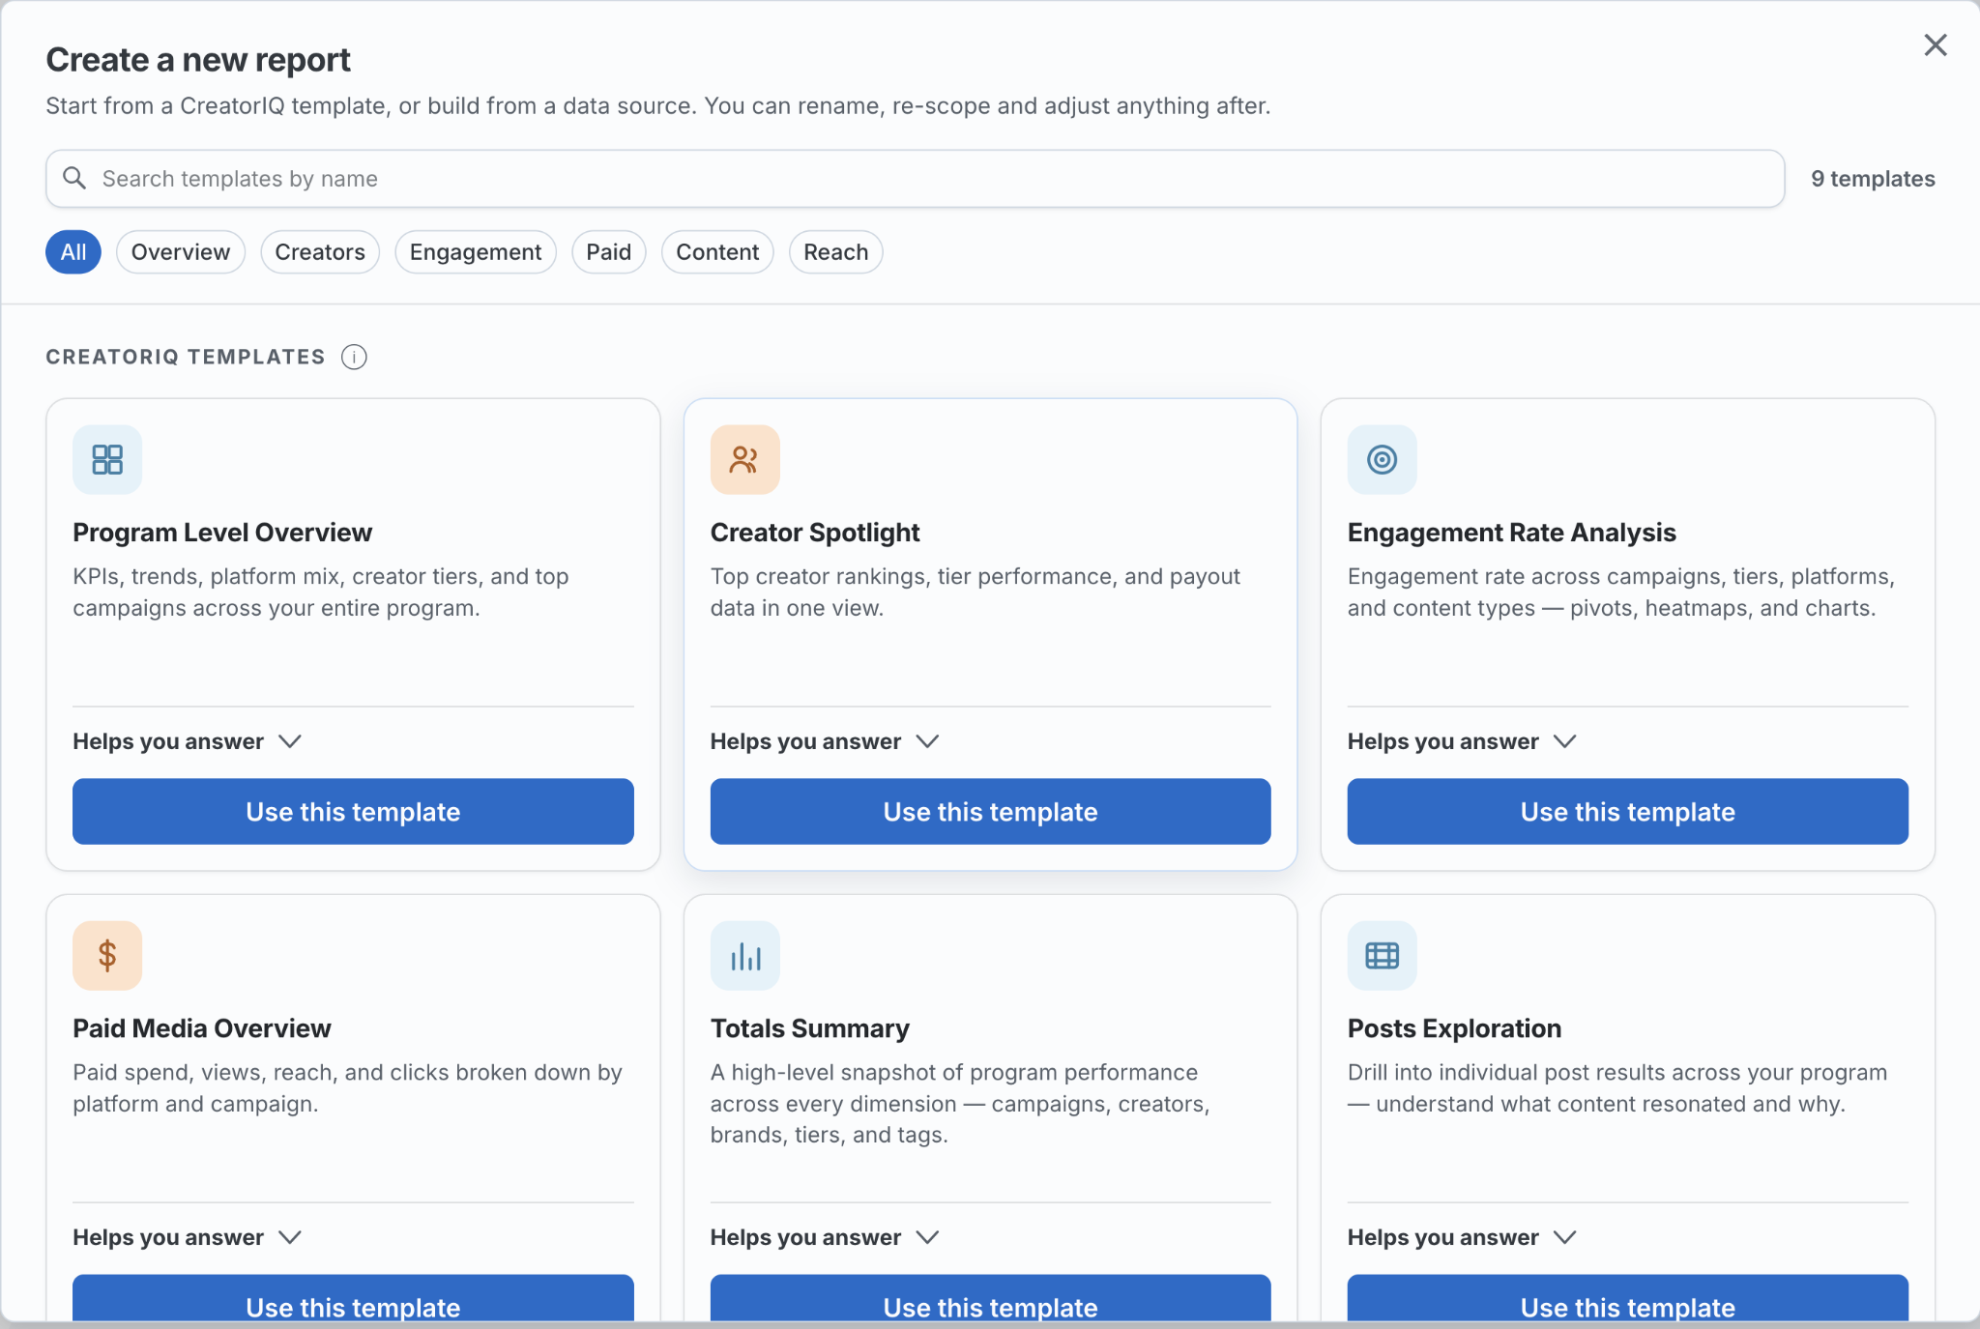The image size is (1980, 1329).
Task: Click the Program Level Overview grid icon
Action: click(107, 459)
